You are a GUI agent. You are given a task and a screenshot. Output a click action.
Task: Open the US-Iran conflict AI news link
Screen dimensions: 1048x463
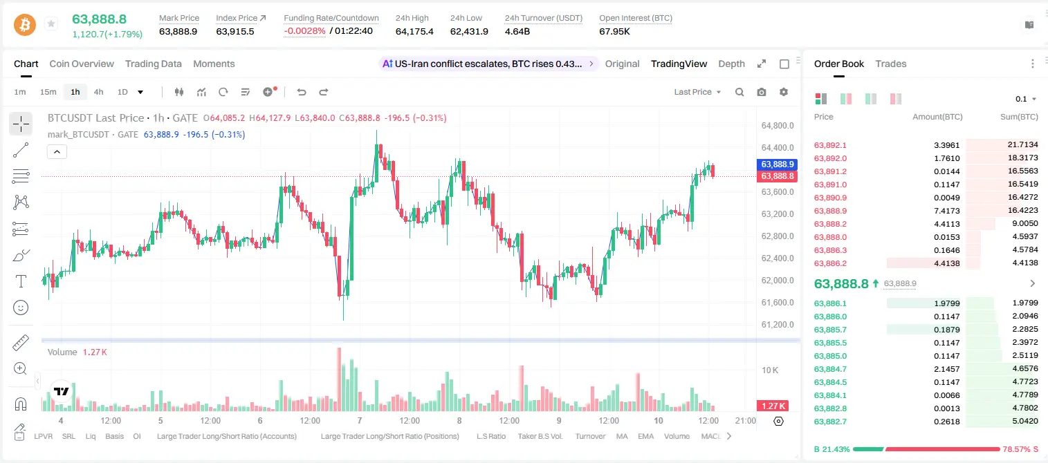coord(488,64)
